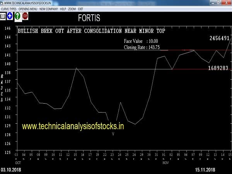Screen dimensions: 232x174
Task: Click the blue plus icon
Action: [x=10, y=16]
